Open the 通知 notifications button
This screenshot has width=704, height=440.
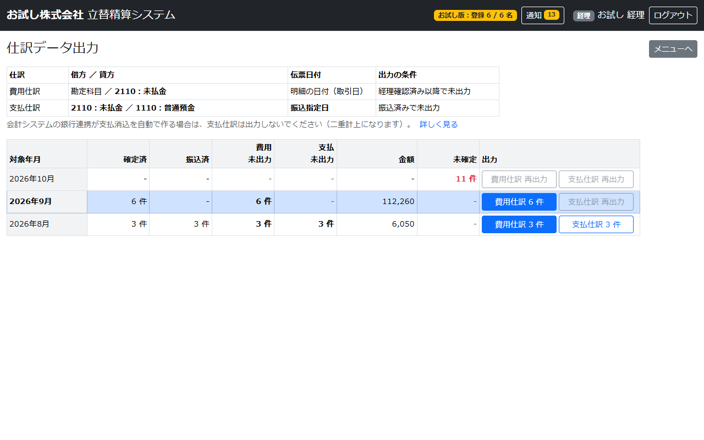pyautogui.click(x=542, y=15)
